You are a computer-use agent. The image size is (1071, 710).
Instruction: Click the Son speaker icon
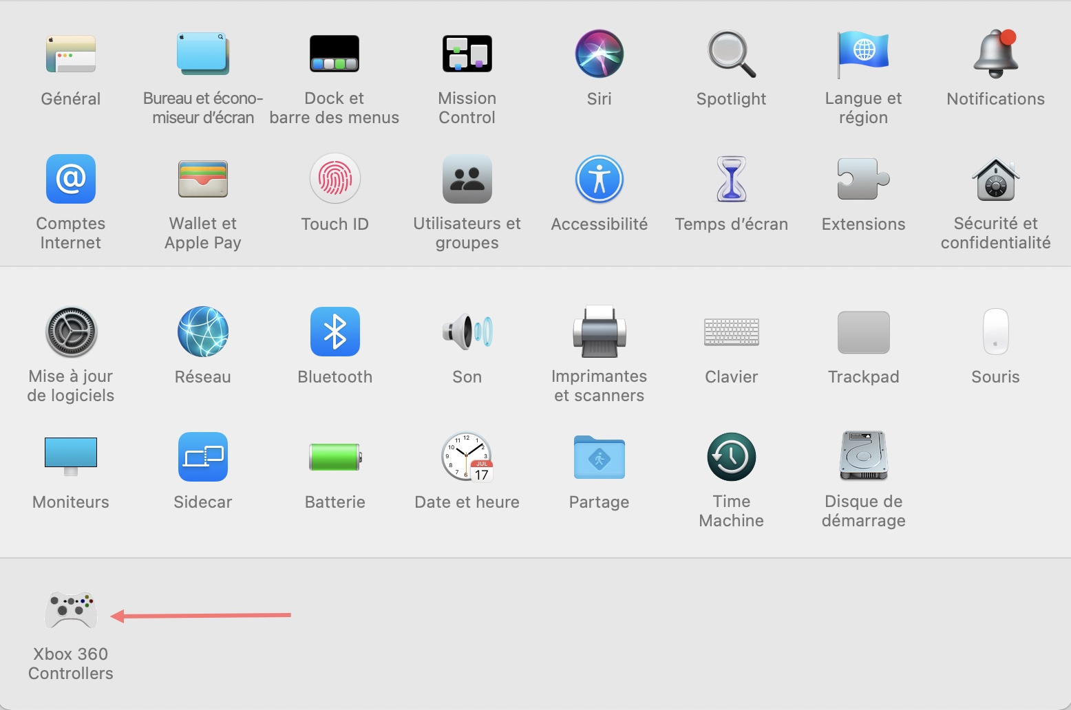[467, 332]
